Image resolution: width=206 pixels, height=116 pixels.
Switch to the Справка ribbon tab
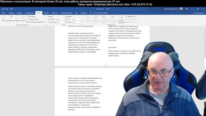(x=84, y=13)
